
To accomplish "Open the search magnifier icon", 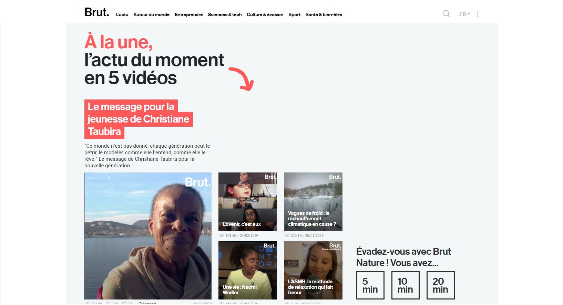I will pyautogui.click(x=446, y=14).
